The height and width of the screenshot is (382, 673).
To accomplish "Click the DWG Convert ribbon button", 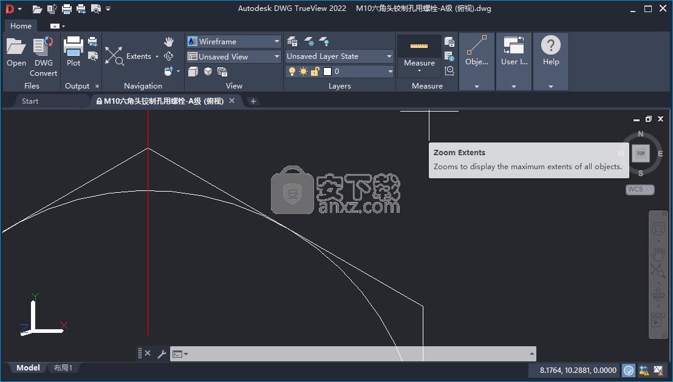I will click(43, 56).
